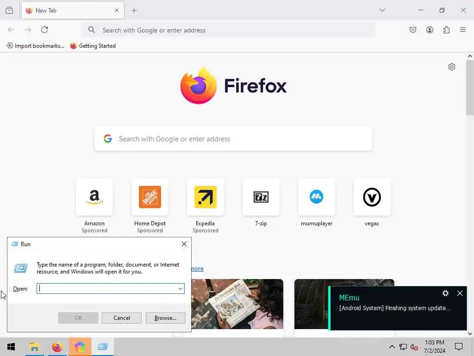
Task: Close the New Tab tab
Action: tap(117, 11)
